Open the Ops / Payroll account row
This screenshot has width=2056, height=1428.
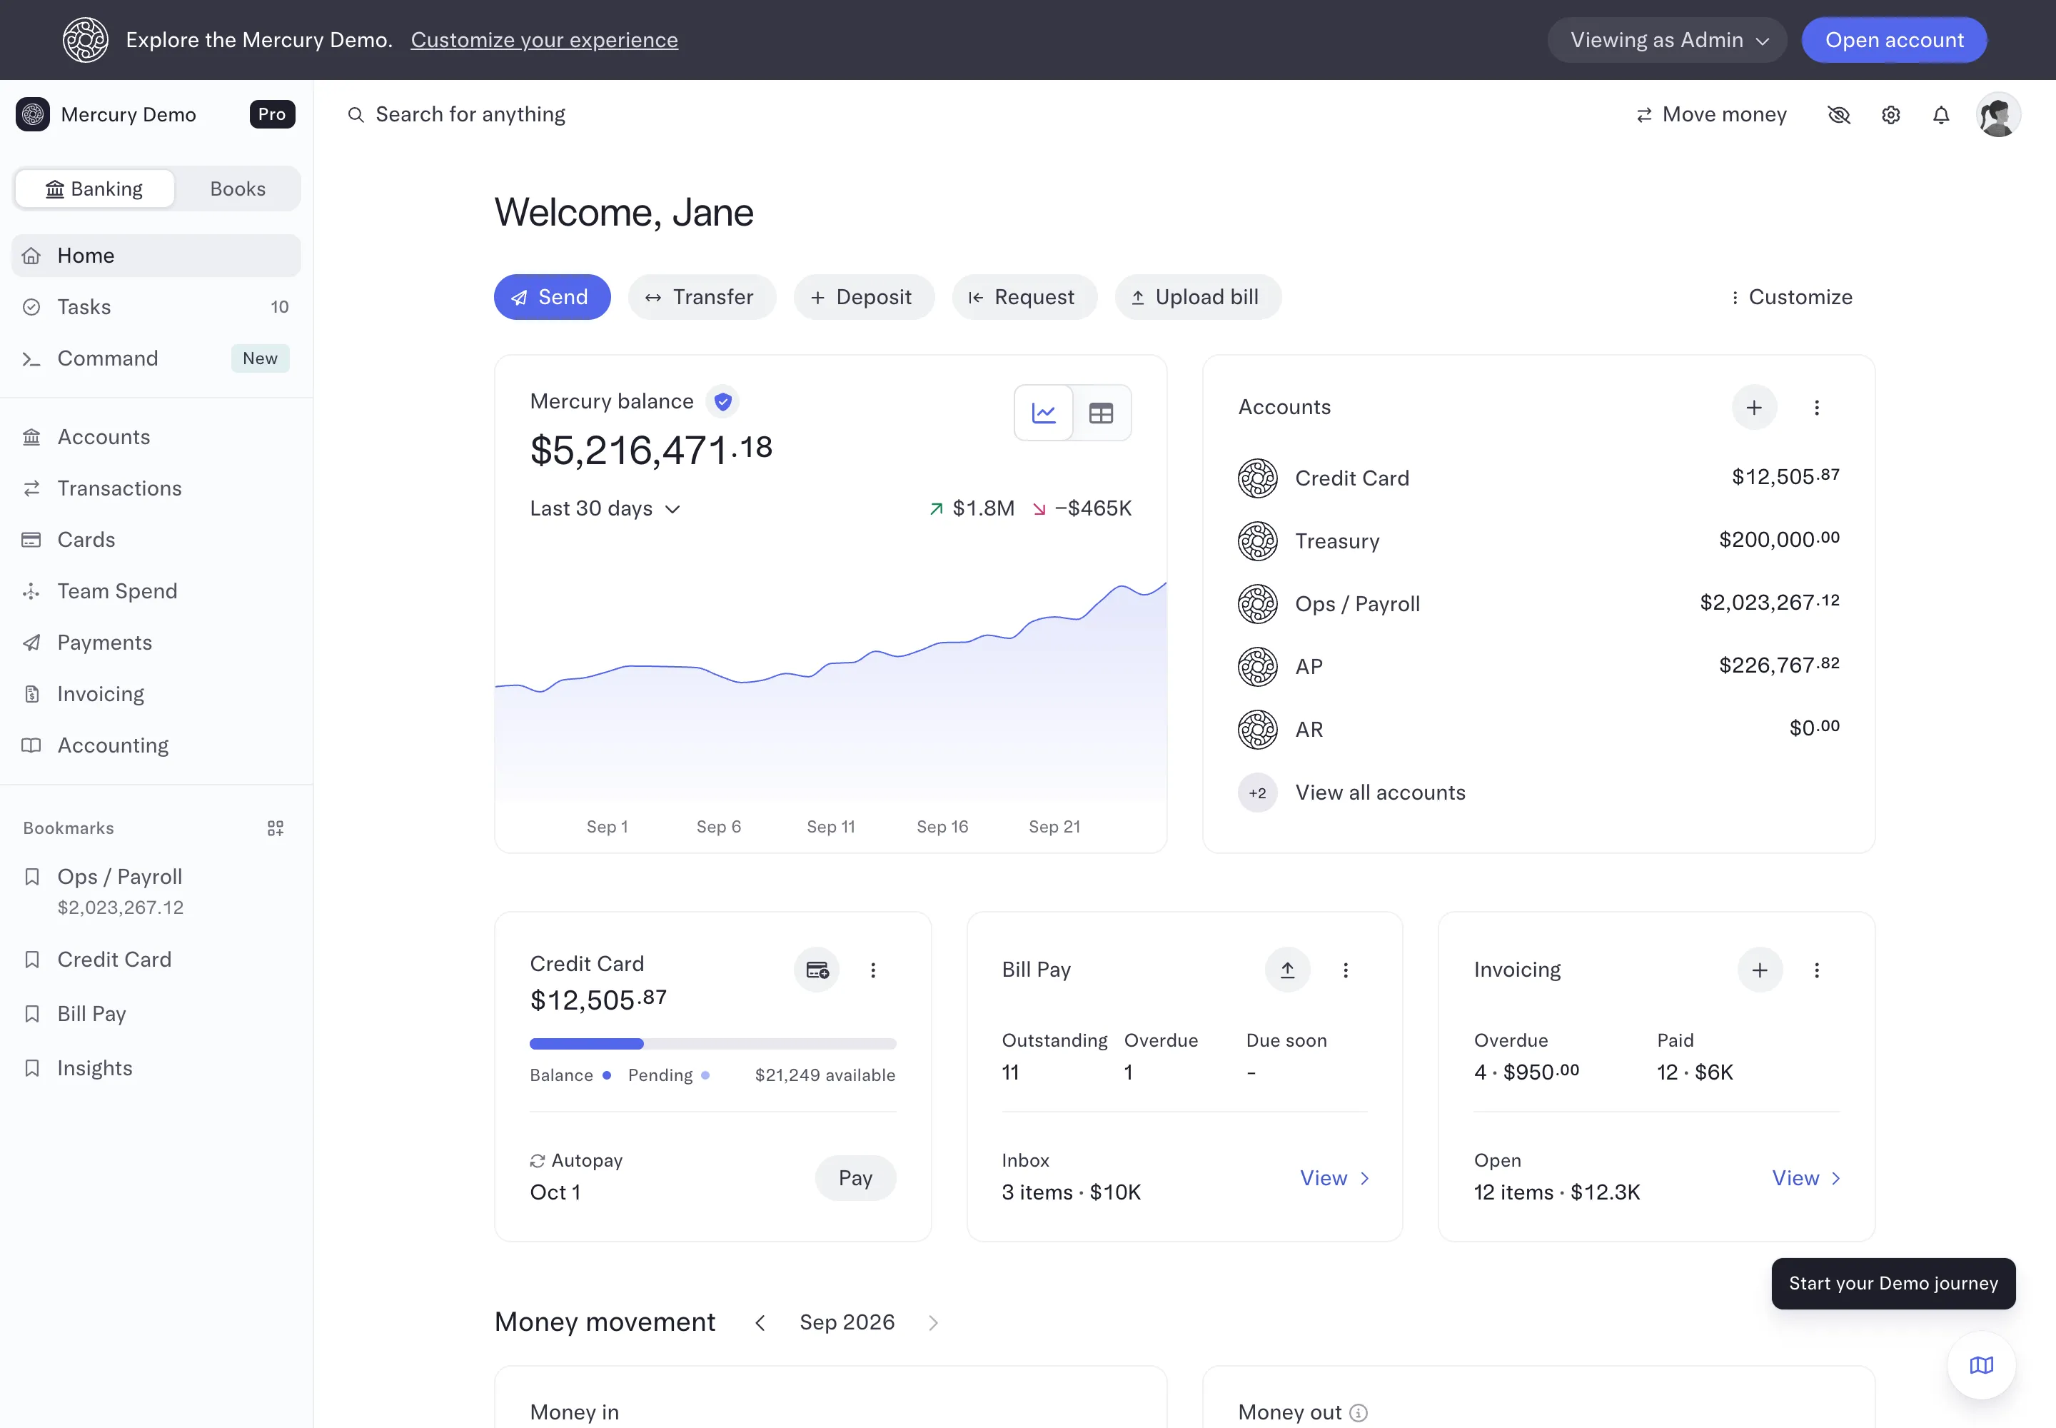(1538, 604)
